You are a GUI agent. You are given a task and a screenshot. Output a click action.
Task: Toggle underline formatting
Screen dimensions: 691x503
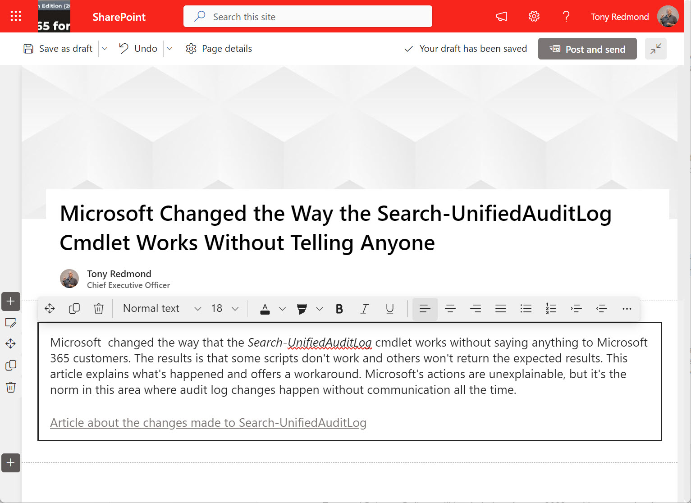pyautogui.click(x=390, y=309)
